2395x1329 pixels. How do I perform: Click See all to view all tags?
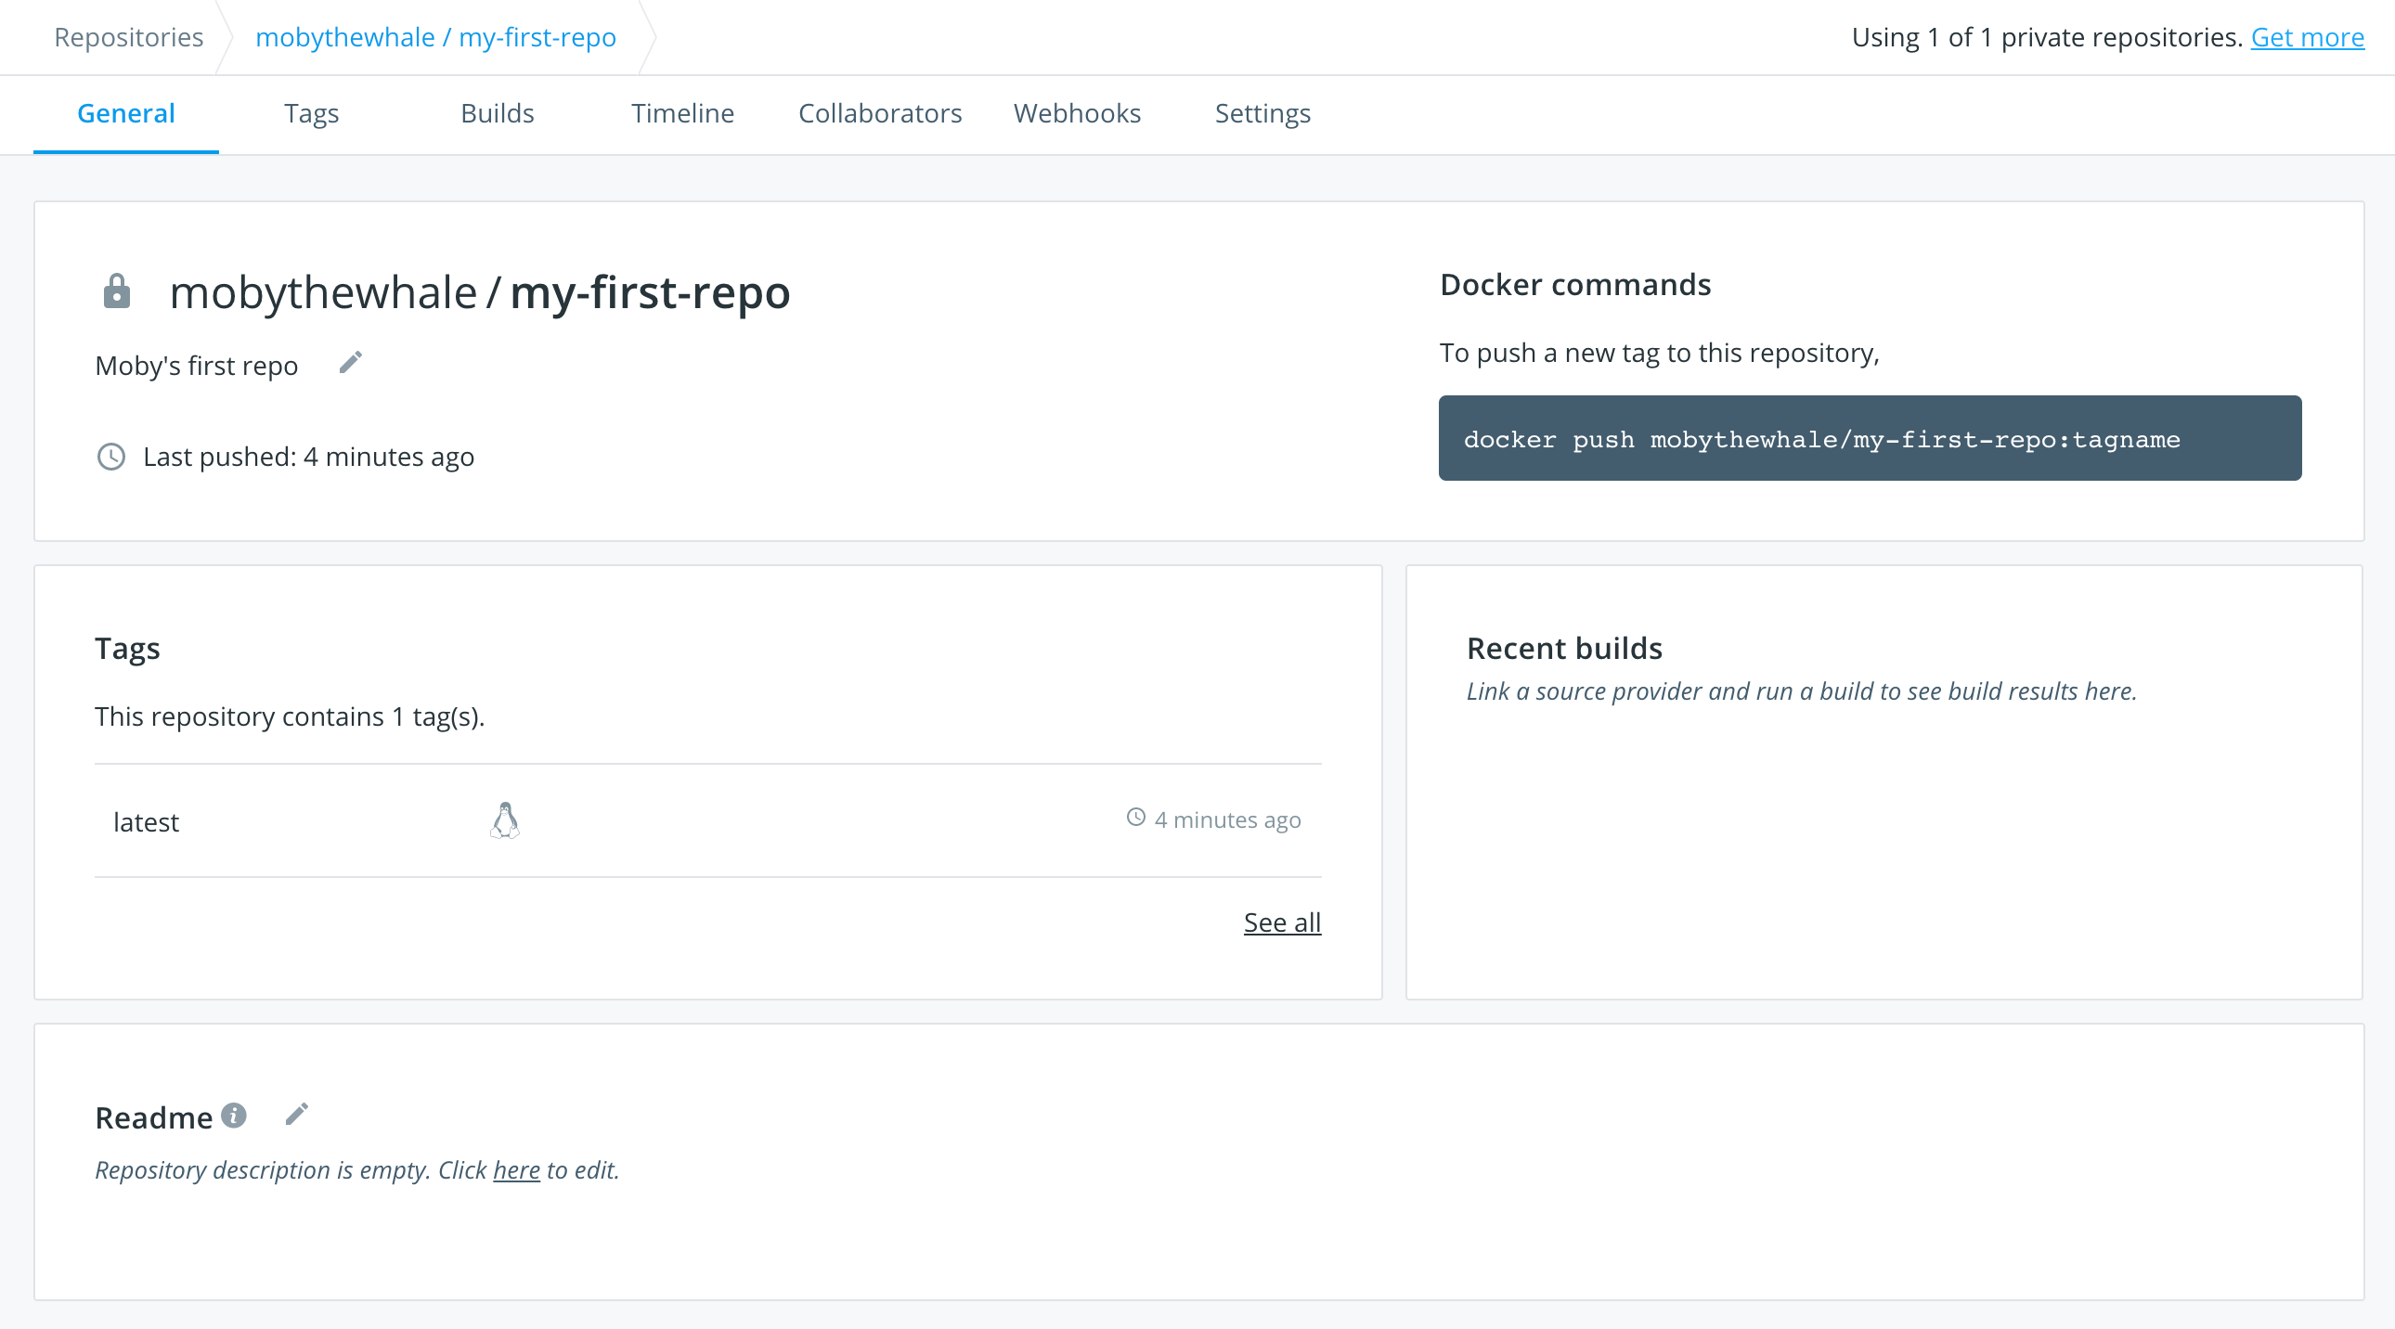point(1282,922)
